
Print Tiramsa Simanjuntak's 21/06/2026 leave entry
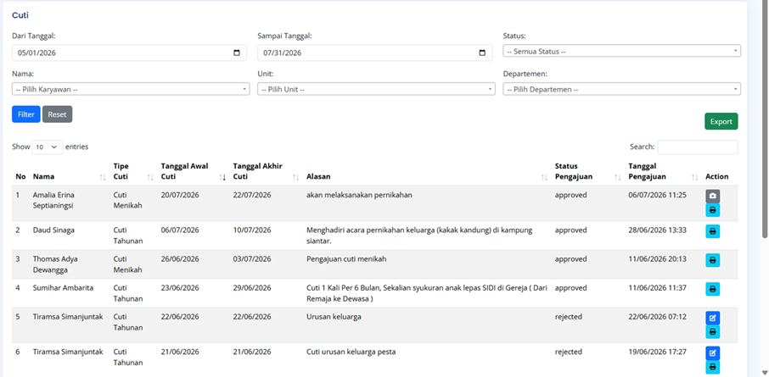pyautogui.click(x=713, y=367)
